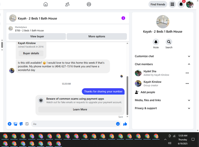Viewport: 199px width, 147px height.
Task: Open the account profile picture menu
Action: point(190,4)
